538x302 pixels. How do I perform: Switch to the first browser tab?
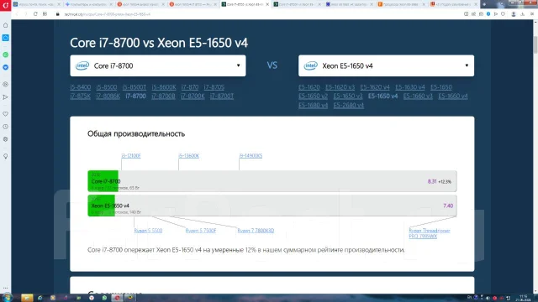37,4
